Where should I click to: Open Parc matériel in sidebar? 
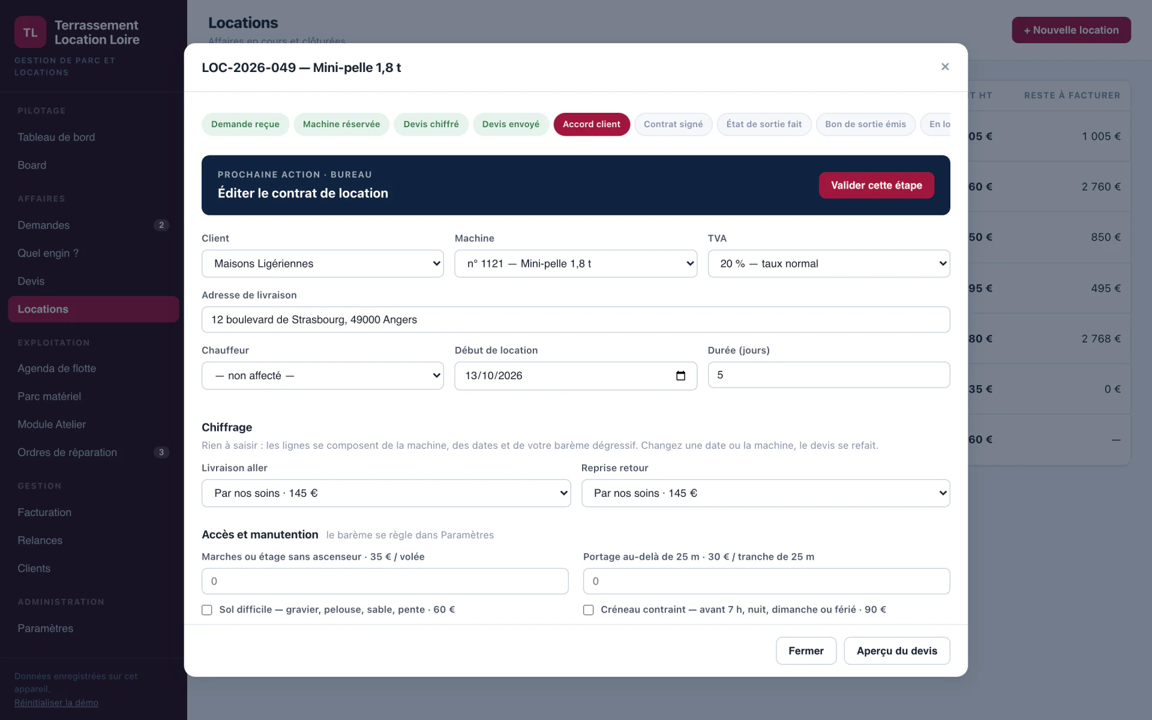pyautogui.click(x=94, y=397)
